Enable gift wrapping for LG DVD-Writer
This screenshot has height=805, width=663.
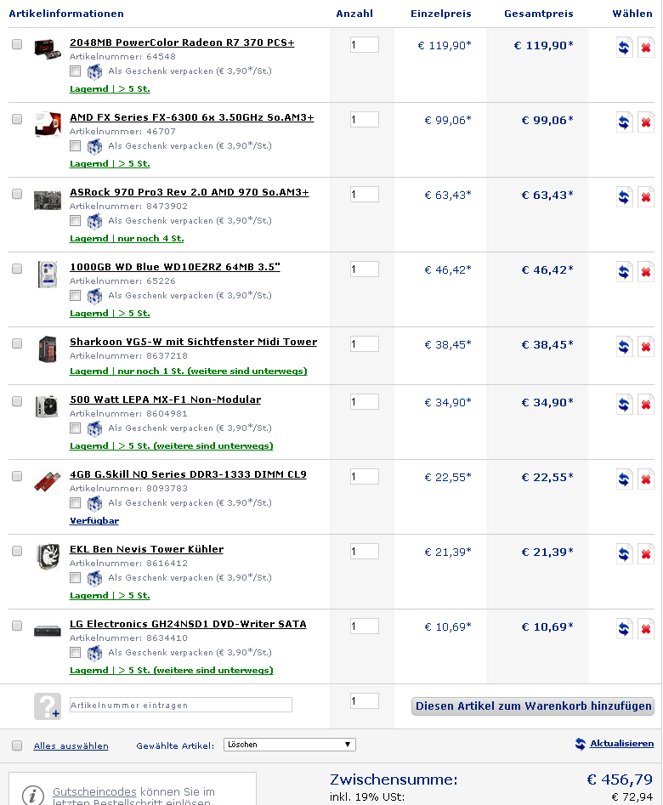(x=76, y=653)
